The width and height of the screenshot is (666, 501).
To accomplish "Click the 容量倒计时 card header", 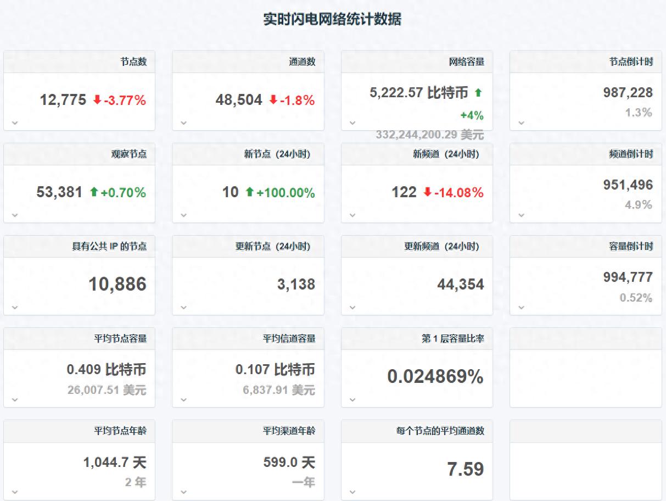I will (586, 247).
